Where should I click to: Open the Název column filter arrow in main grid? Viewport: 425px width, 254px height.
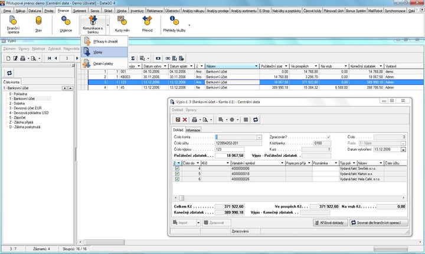pyautogui.click(x=256, y=66)
